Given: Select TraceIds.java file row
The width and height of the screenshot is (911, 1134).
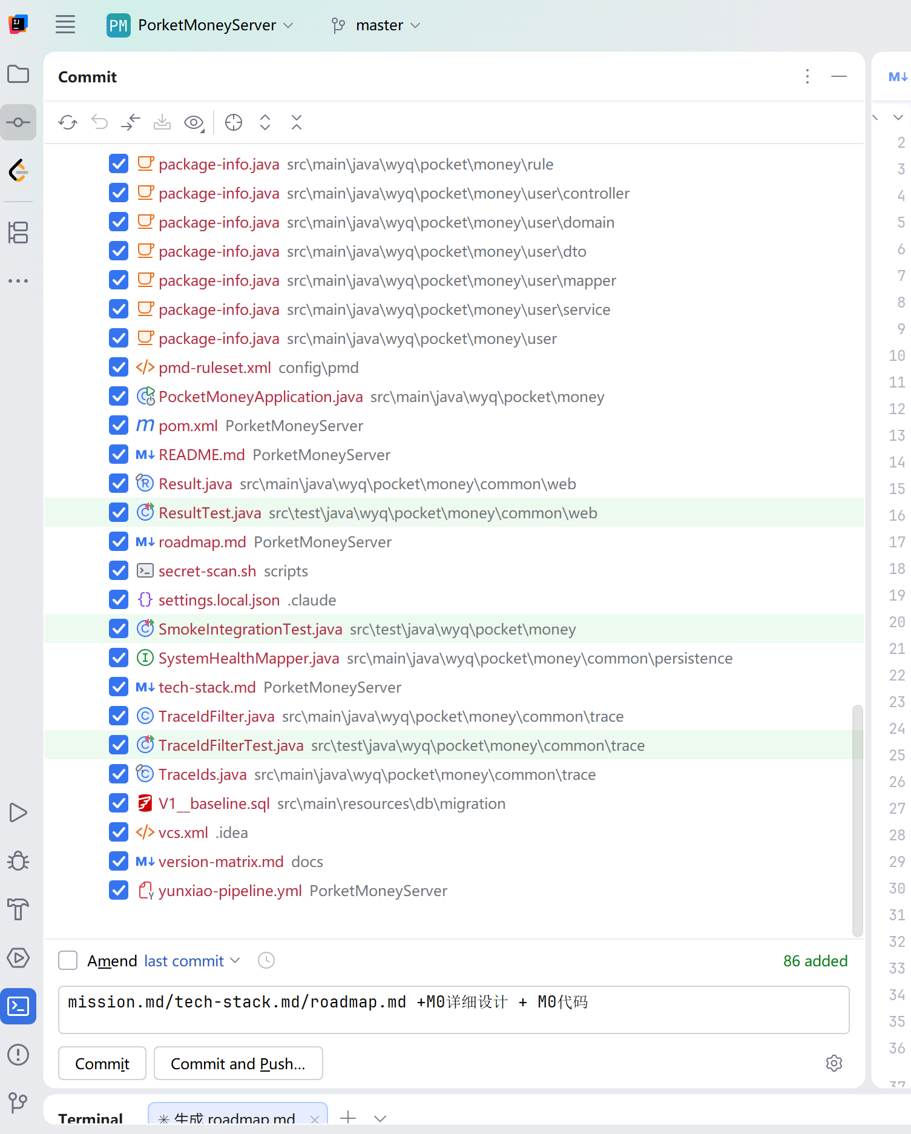Looking at the screenshot, I should click(454, 774).
